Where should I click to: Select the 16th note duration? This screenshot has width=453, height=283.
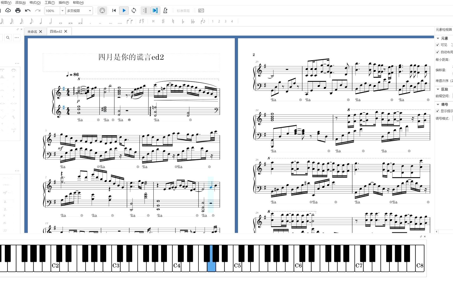coord(22,21)
